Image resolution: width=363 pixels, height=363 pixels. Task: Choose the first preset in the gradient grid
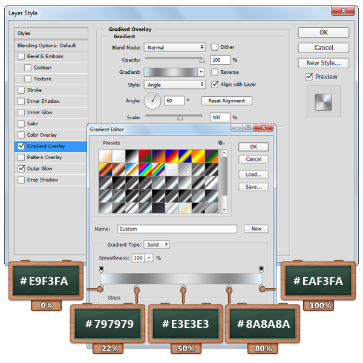pyautogui.click(x=105, y=155)
